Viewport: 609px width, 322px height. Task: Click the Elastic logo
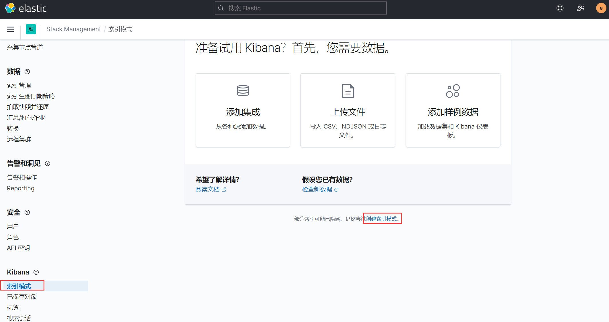[x=26, y=8]
